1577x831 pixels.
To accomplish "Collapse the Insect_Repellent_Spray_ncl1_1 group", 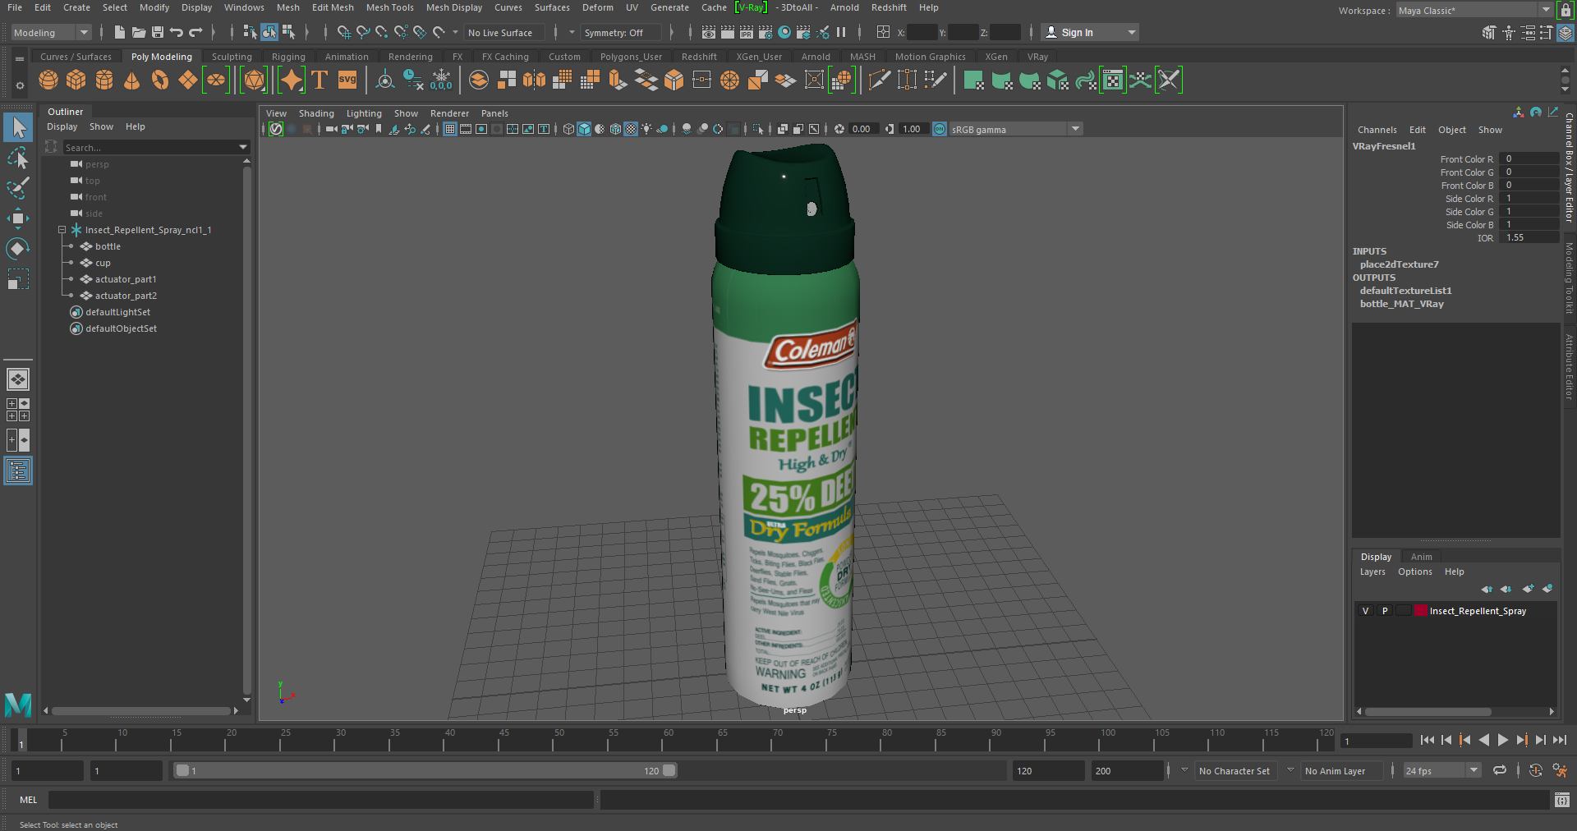I will point(62,230).
